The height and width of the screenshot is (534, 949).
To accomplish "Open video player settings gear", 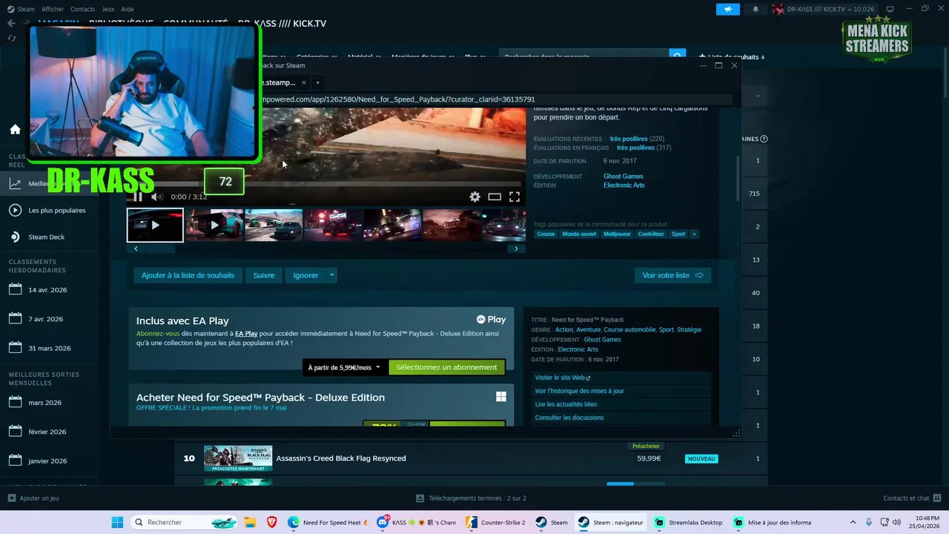I will pyautogui.click(x=474, y=197).
